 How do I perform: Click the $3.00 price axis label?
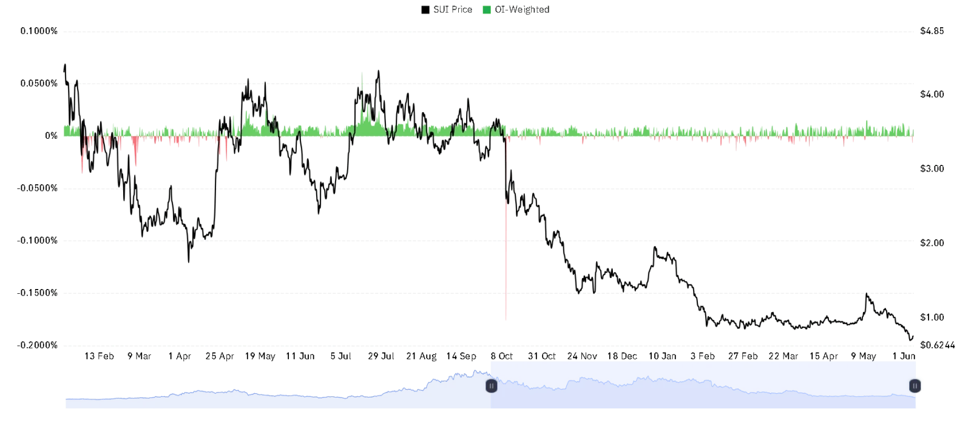tap(932, 169)
